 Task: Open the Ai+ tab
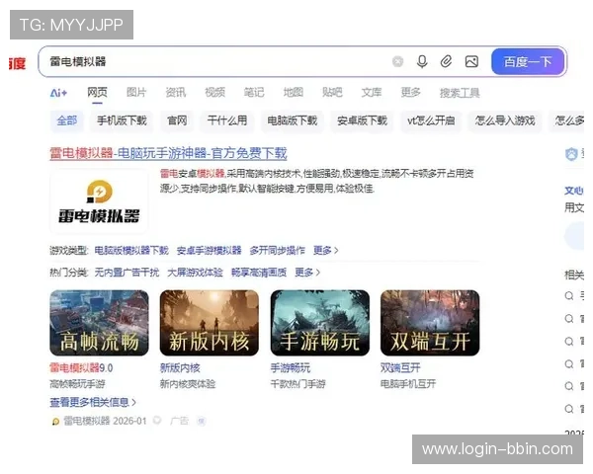point(58,93)
